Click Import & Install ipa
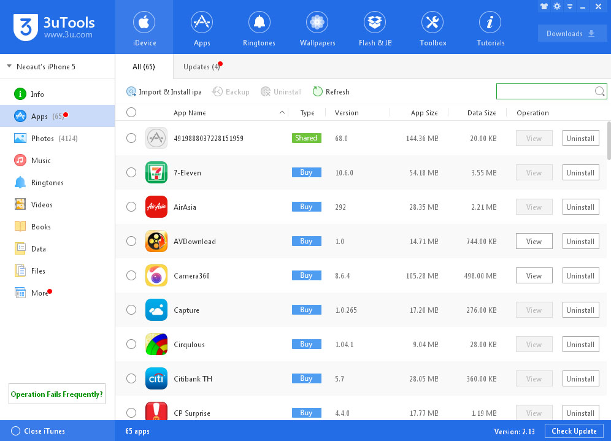611x441 pixels. tap(164, 91)
